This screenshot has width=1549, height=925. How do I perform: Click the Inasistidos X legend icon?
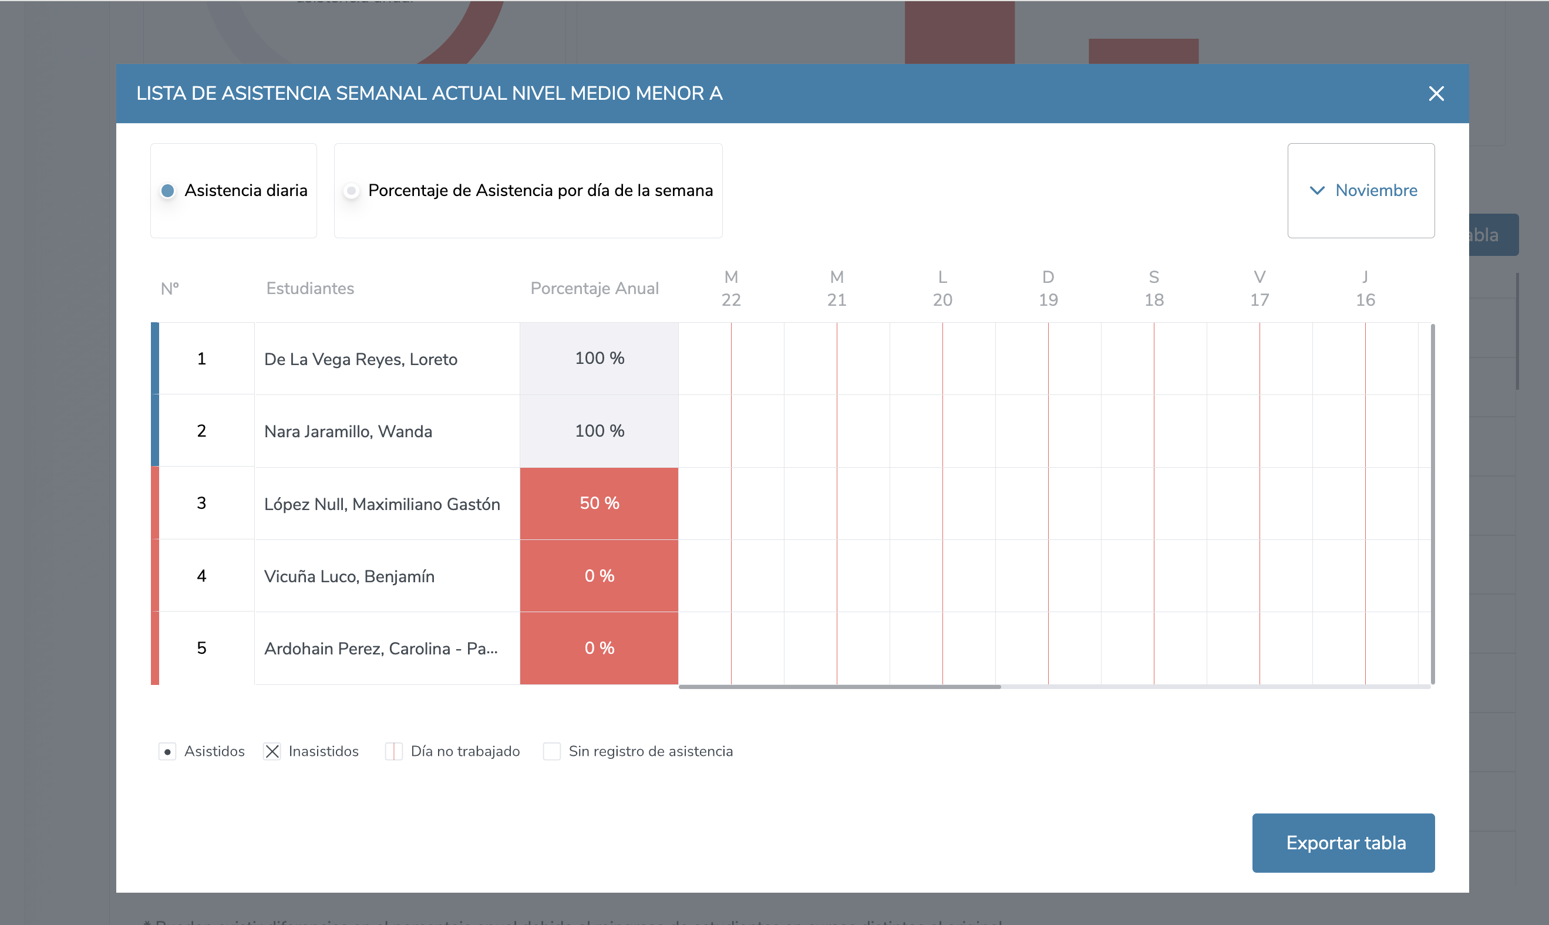point(272,752)
